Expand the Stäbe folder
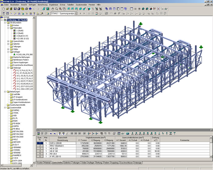The height and width of the screenshot is (170, 213). point(8,49)
